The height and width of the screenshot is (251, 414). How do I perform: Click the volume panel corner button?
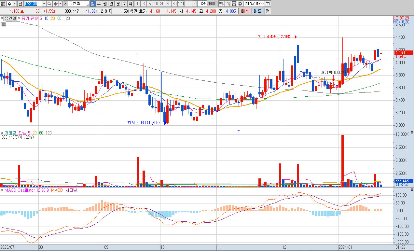(x=412, y=132)
